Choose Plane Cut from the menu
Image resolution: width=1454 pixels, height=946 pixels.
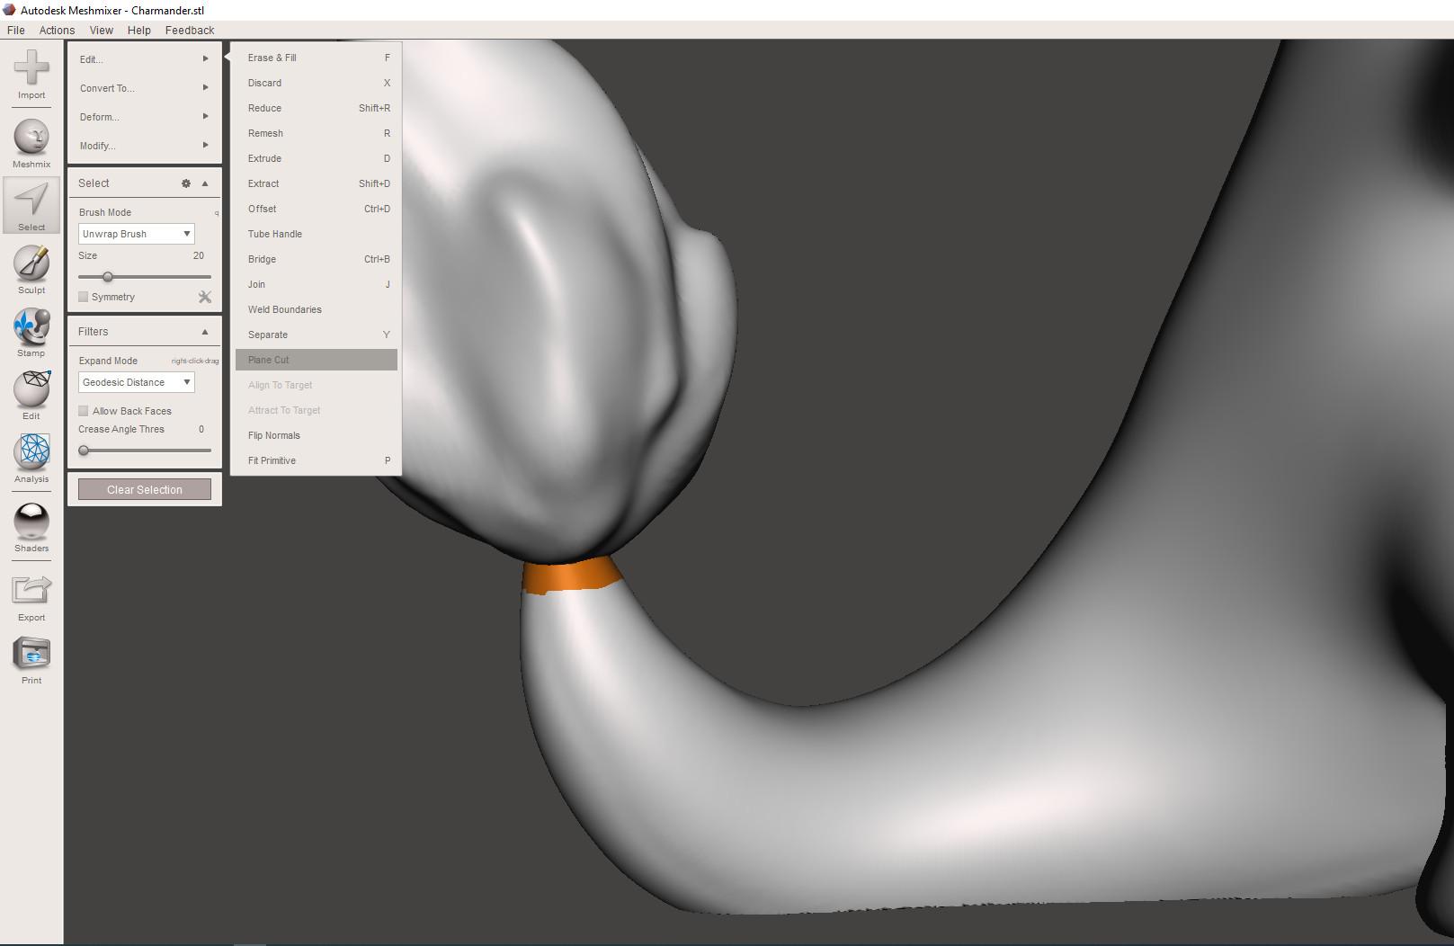pyautogui.click(x=317, y=360)
